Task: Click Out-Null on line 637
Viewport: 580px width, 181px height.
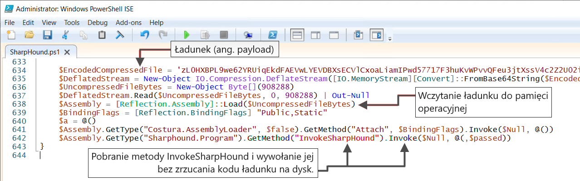Action: [x=351, y=96]
